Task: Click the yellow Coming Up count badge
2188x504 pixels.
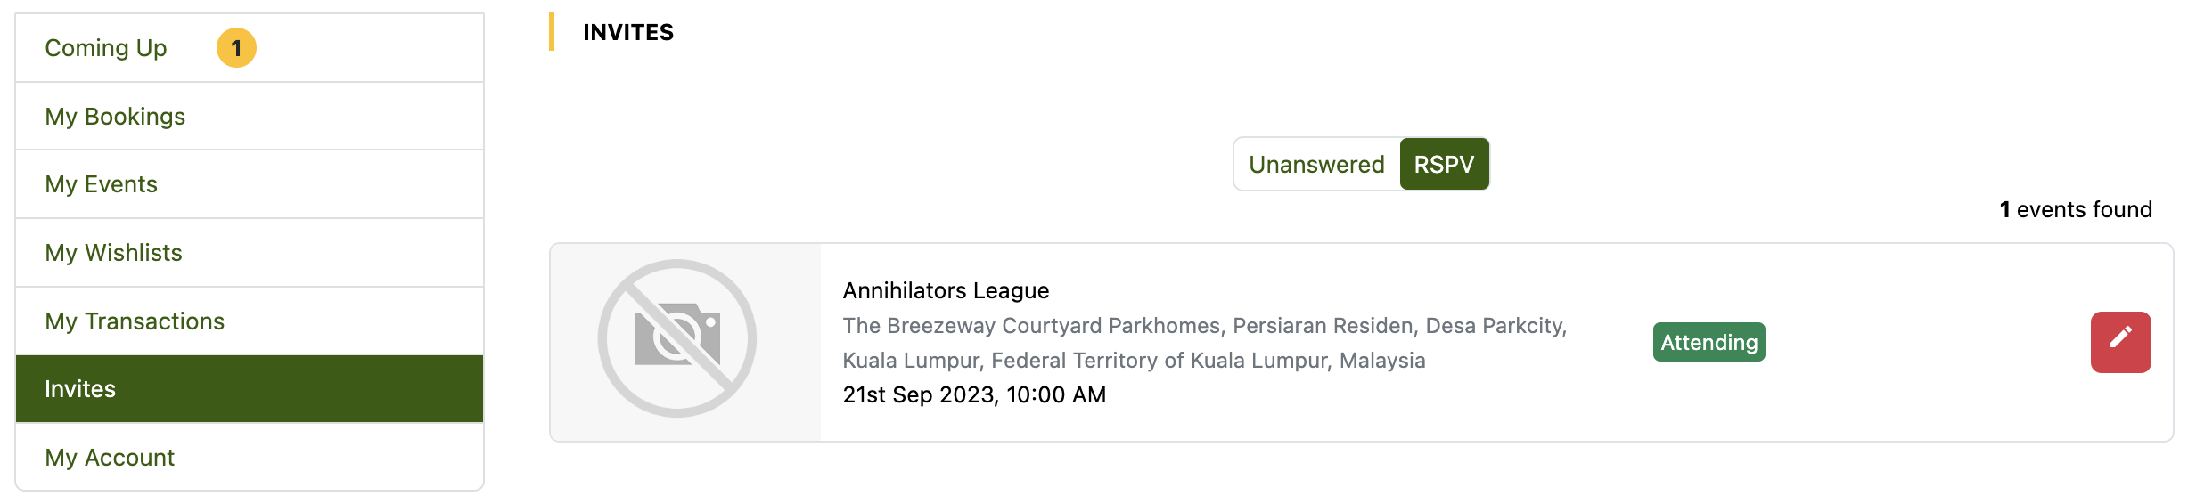Action: [236, 48]
